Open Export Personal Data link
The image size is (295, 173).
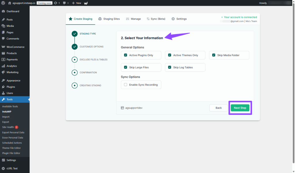pyautogui.click(x=13, y=132)
